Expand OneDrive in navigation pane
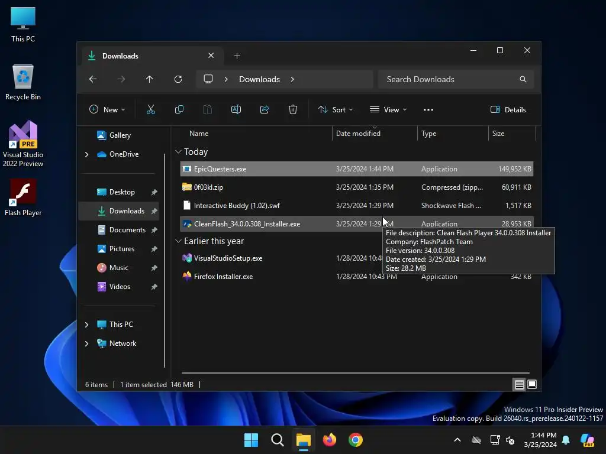606x454 pixels. (x=86, y=154)
